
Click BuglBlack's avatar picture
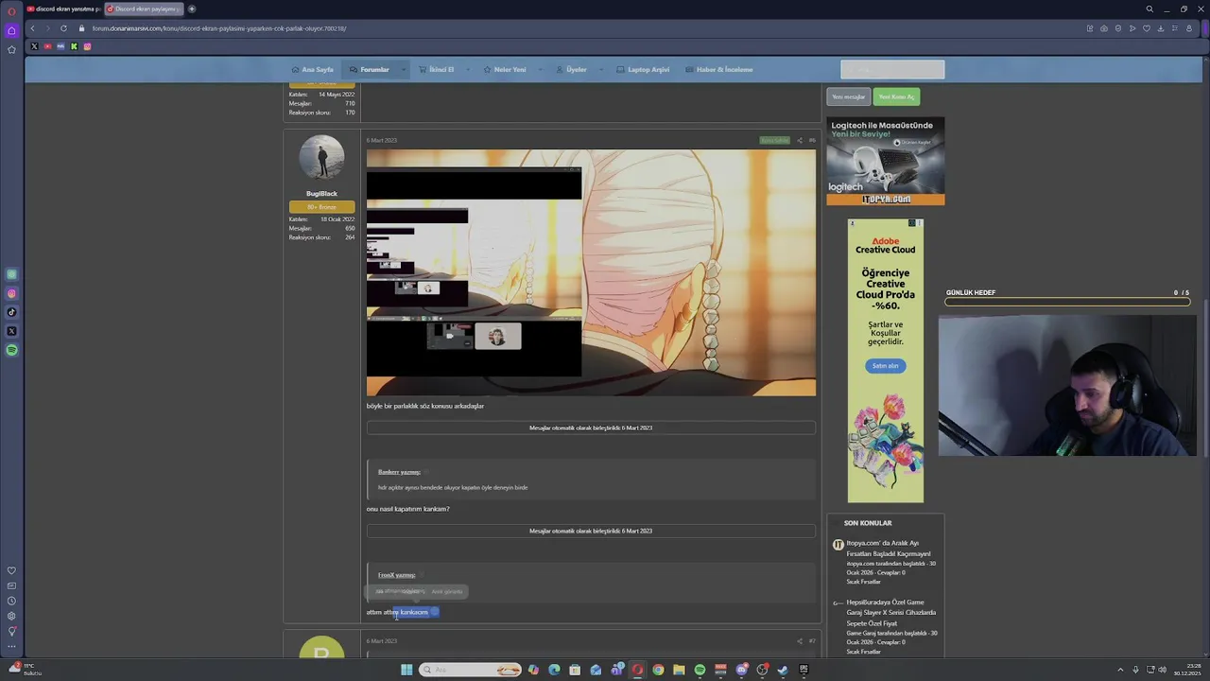(321, 157)
